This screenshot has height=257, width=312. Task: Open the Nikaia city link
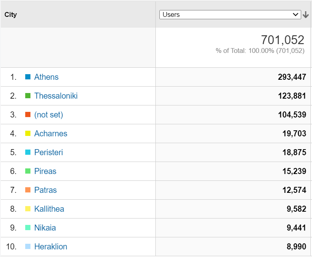coord(45,228)
